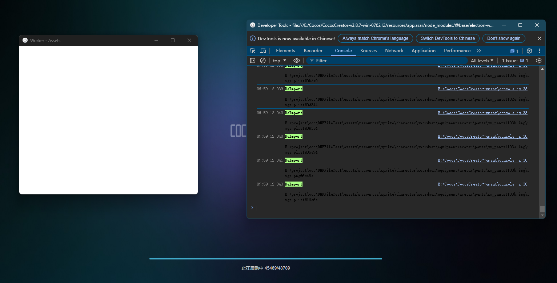
Task: Open console settings gear beside Issue count
Action: (x=539, y=61)
